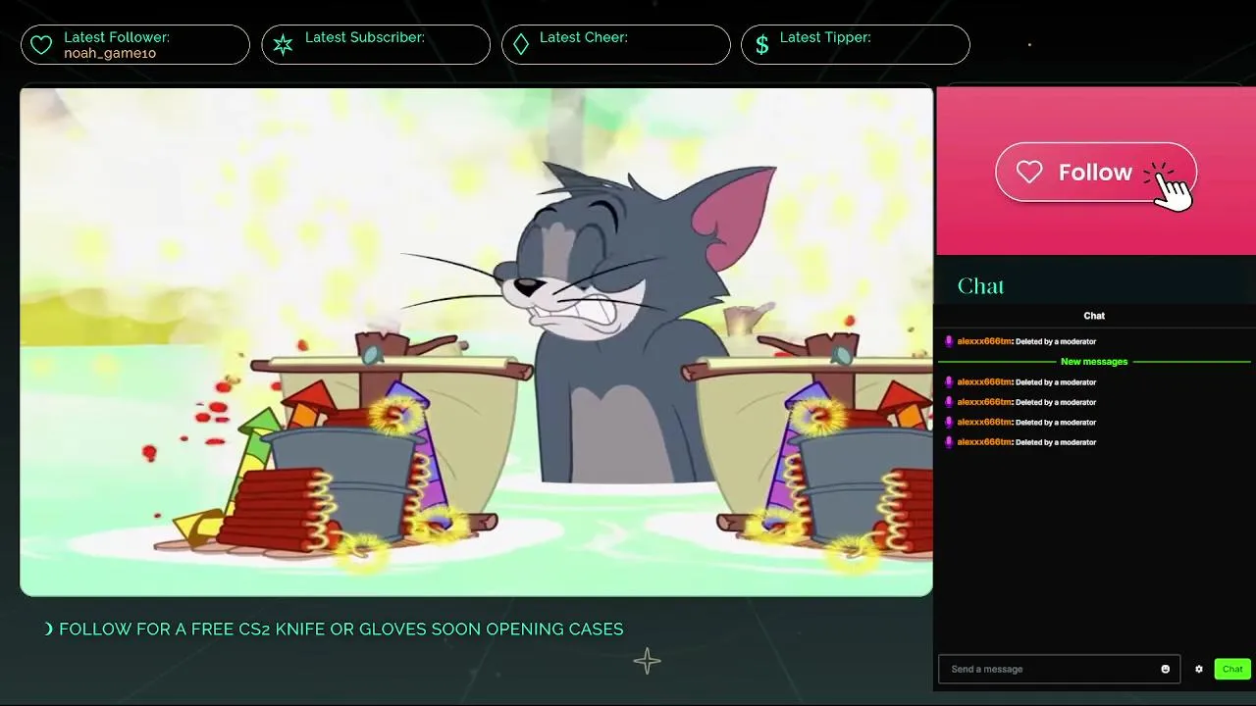Click the green Chat send button
The width and height of the screenshot is (1256, 706).
coord(1232,669)
